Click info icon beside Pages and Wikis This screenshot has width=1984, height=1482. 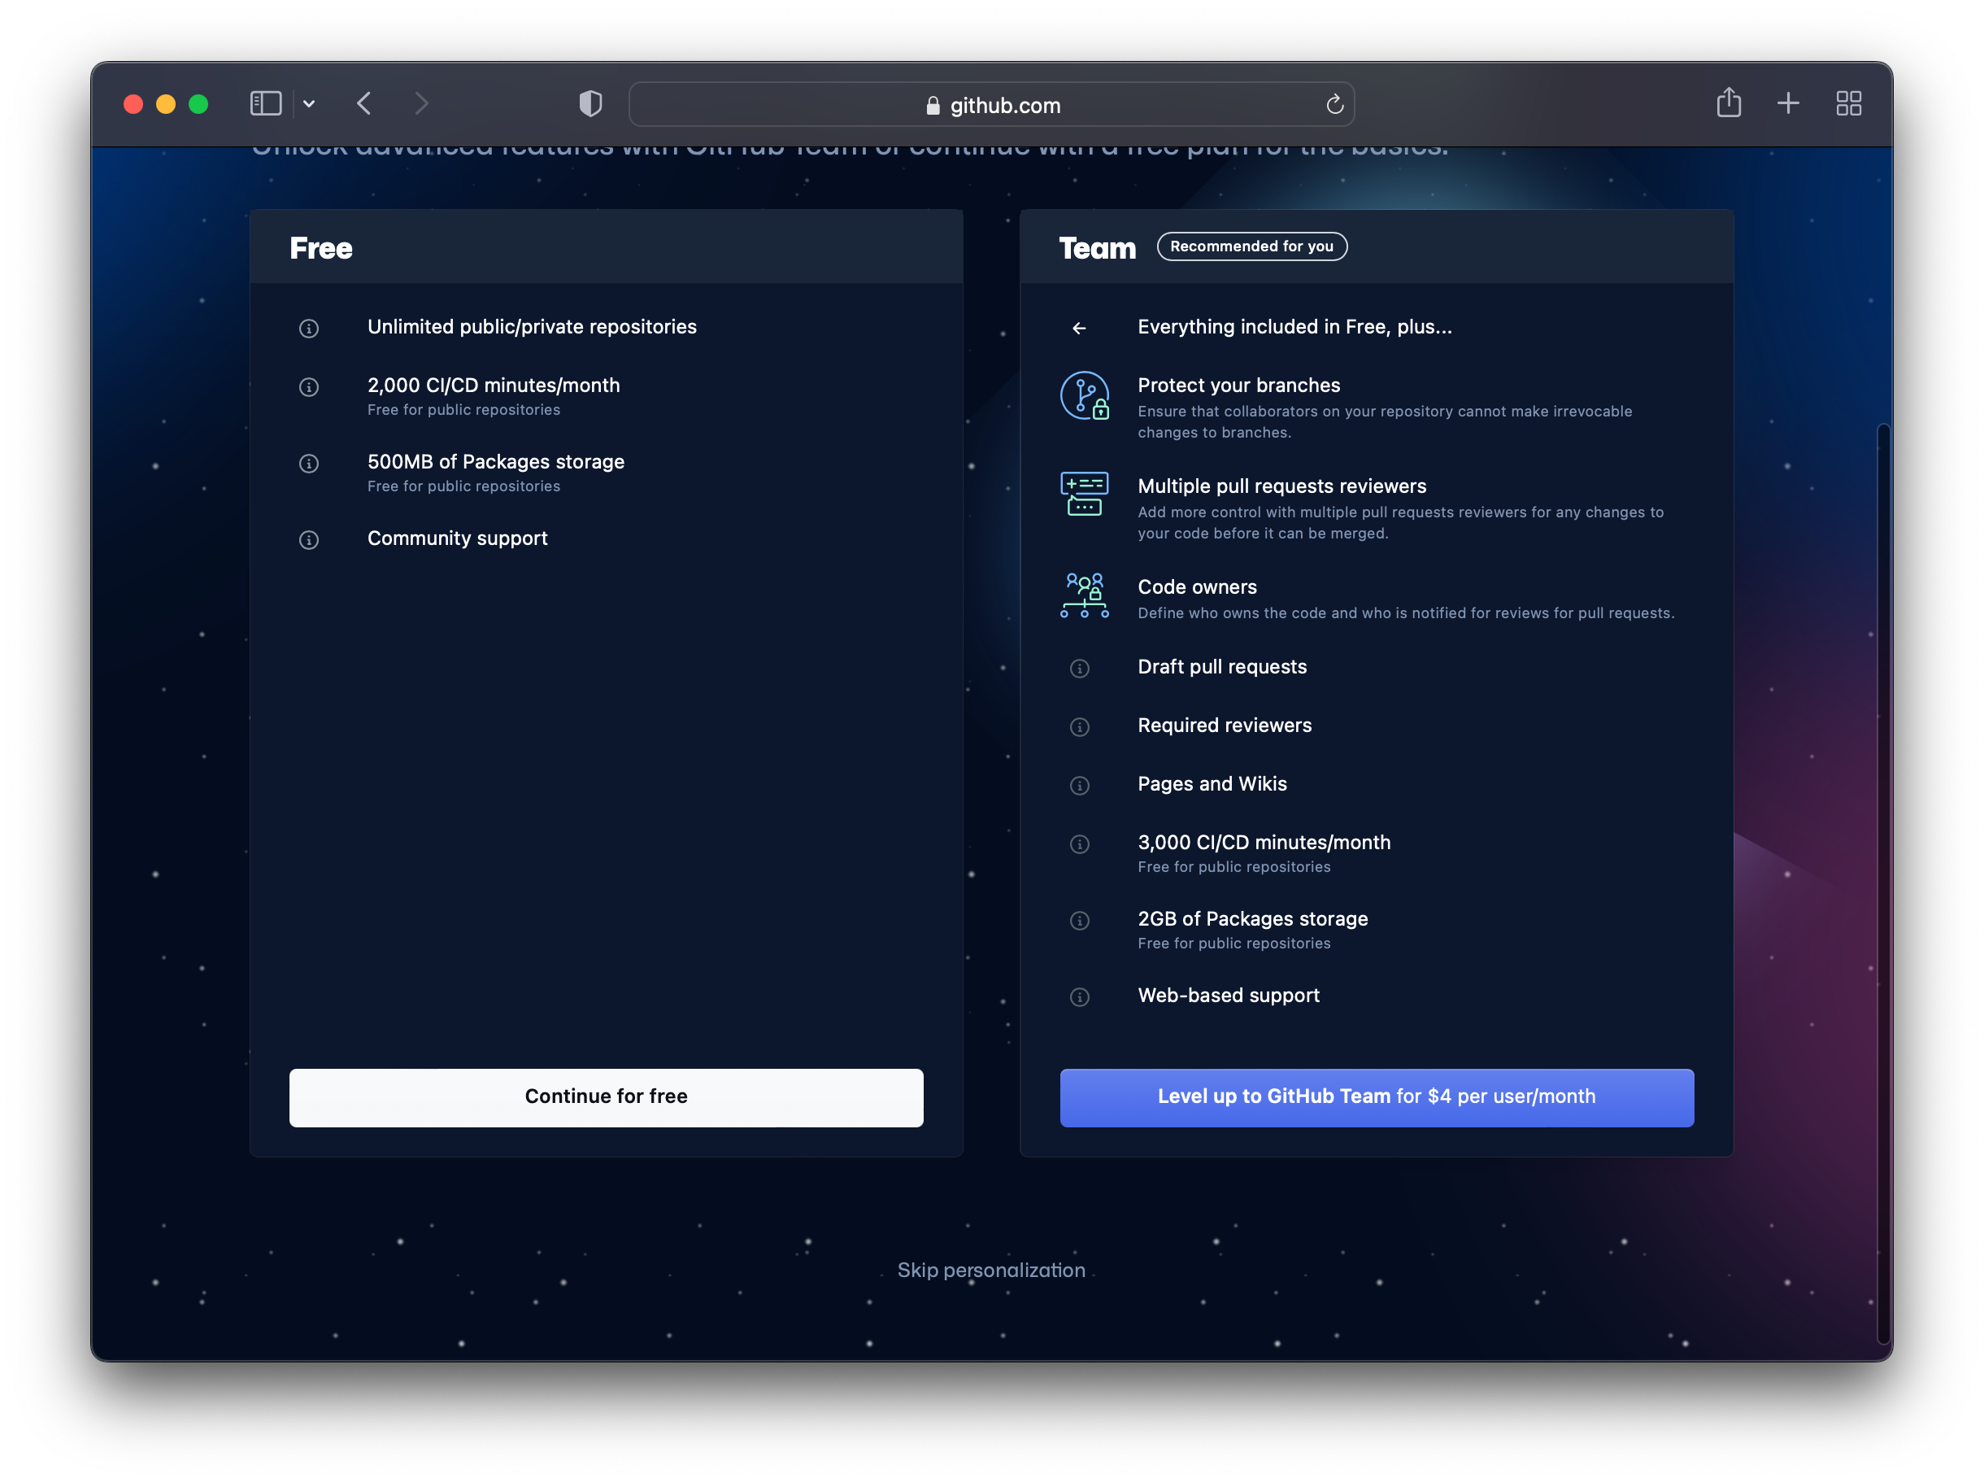pos(1080,785)
